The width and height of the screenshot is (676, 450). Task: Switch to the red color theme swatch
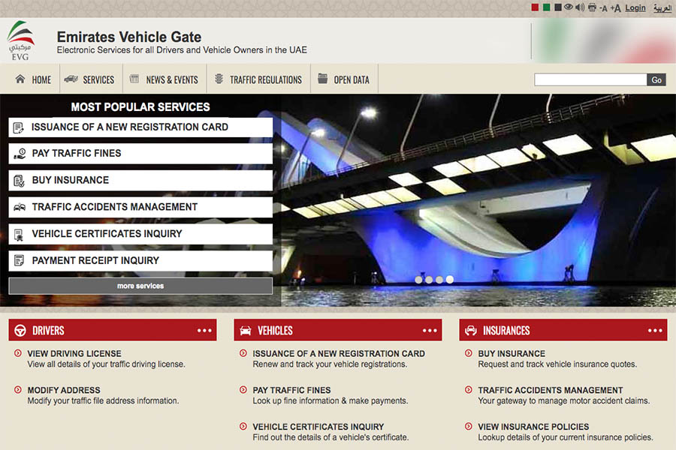pos(535,7)
